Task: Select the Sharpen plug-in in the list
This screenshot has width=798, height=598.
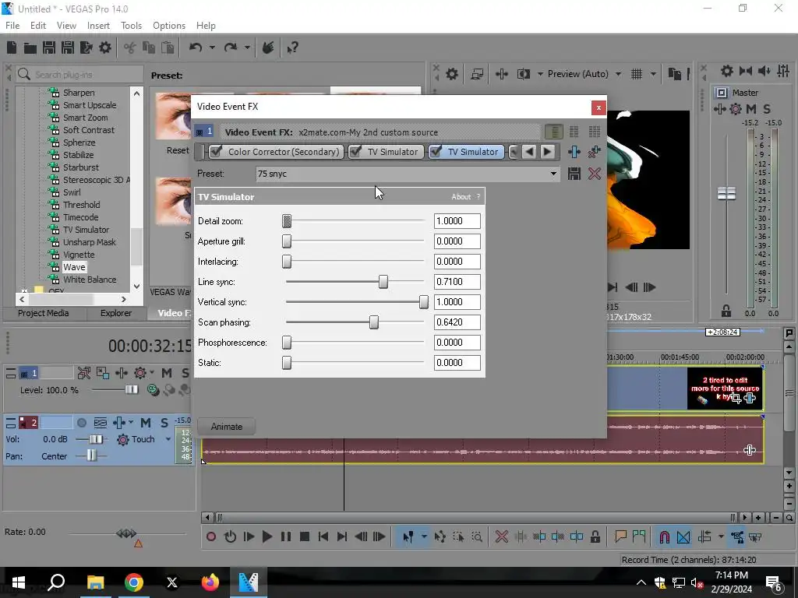Action: point(79,93)
